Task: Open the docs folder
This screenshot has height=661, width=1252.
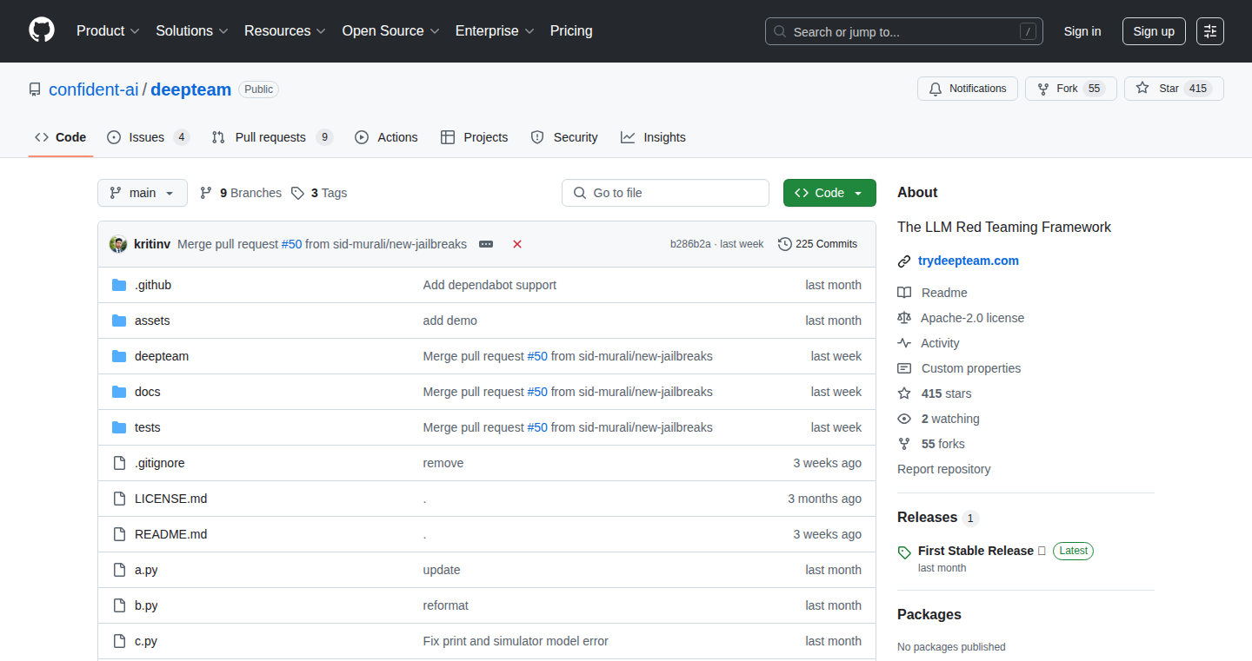Action: point(148,392)
